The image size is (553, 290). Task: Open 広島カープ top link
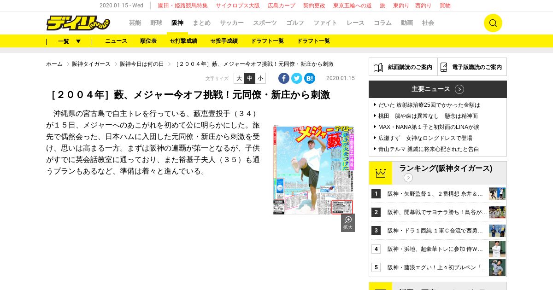tap(282, 6)
